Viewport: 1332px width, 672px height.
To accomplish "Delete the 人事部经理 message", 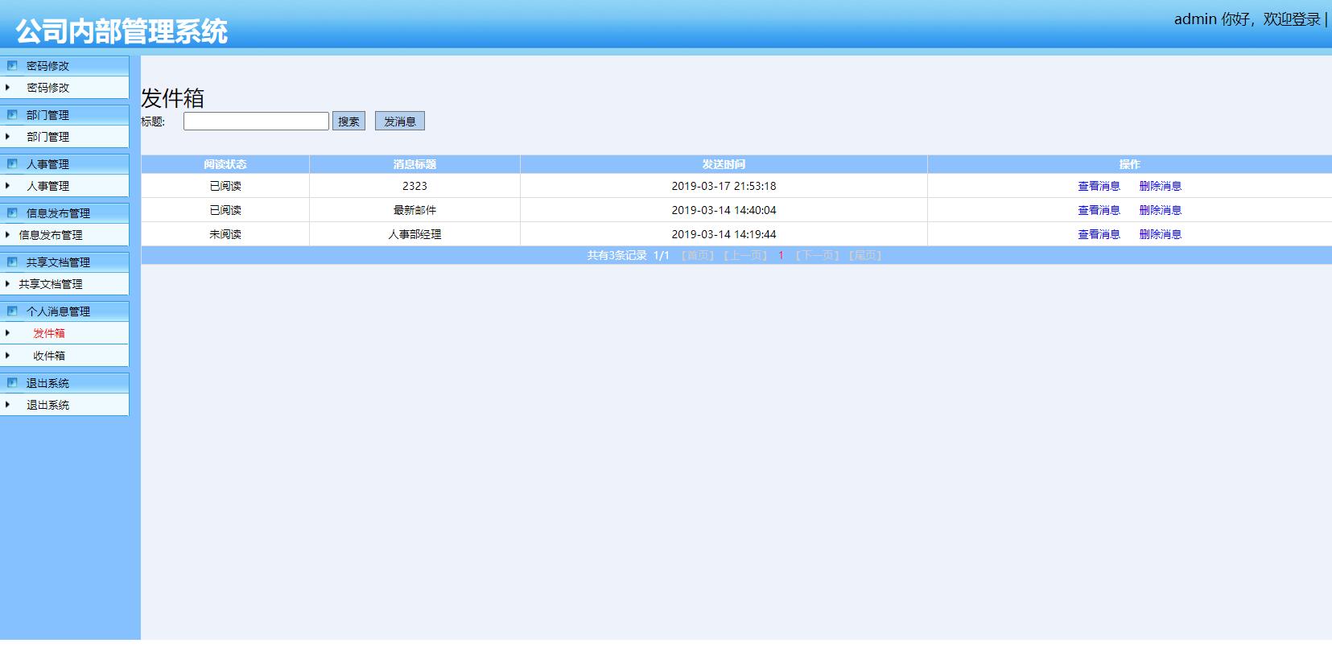I will (x=1160, y=234).
